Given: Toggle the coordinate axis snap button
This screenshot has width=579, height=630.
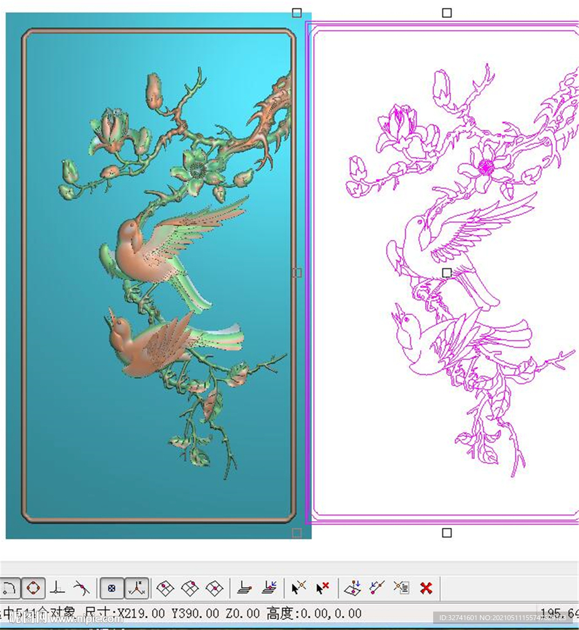Looking at the screenshot, I should (137, 588).
